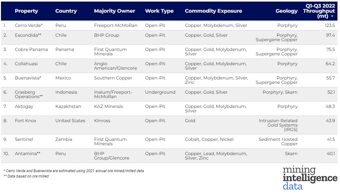Click the mining intelligence data logo

tap(310, 178)
